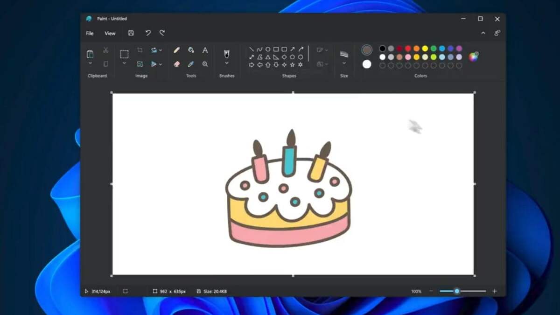The width and height of the screenshot is (560, 315).
Task: Expand the Paste options dropdown arrow
Action: pos(90,63)
